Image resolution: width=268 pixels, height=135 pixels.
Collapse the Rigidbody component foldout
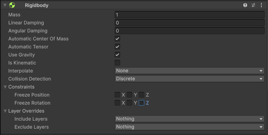pos(5,5)
